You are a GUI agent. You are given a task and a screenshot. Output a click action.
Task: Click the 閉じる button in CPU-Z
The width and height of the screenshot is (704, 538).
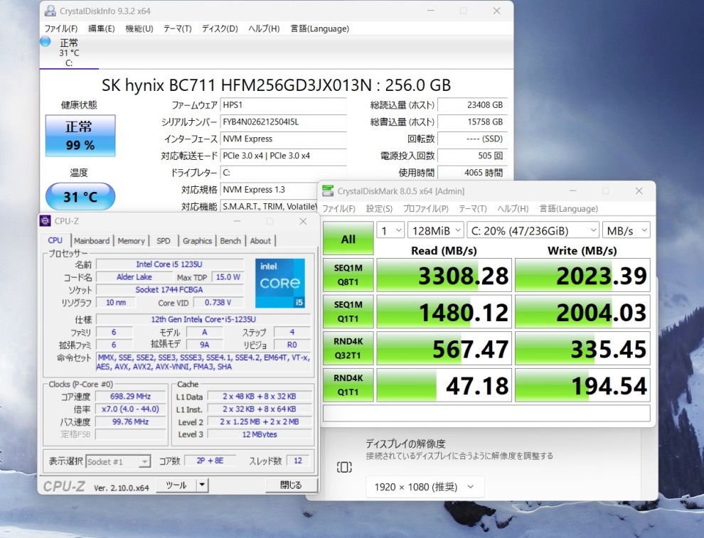(x=291, y=485)
